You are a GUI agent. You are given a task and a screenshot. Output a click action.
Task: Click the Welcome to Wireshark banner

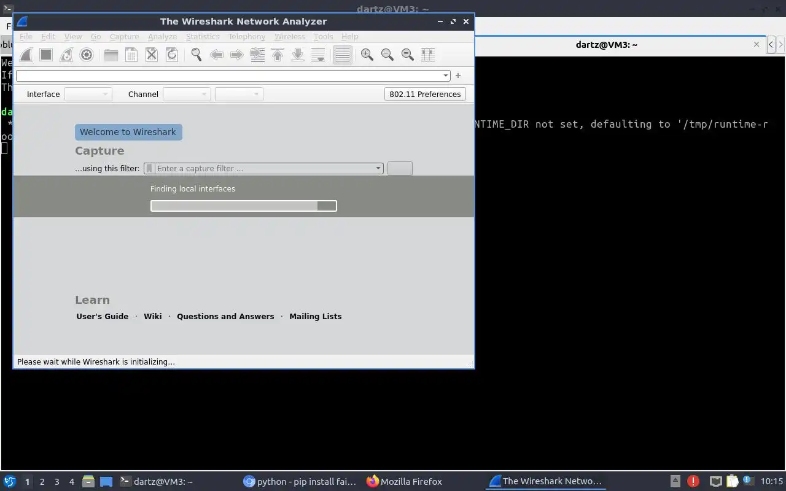coord(128,132)
